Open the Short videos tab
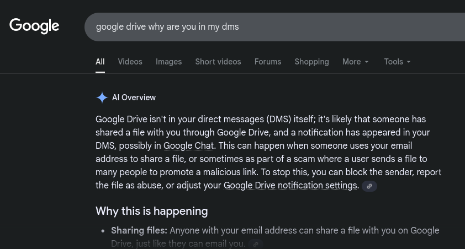This screenshot has width=465, height=249. [218, 62]
